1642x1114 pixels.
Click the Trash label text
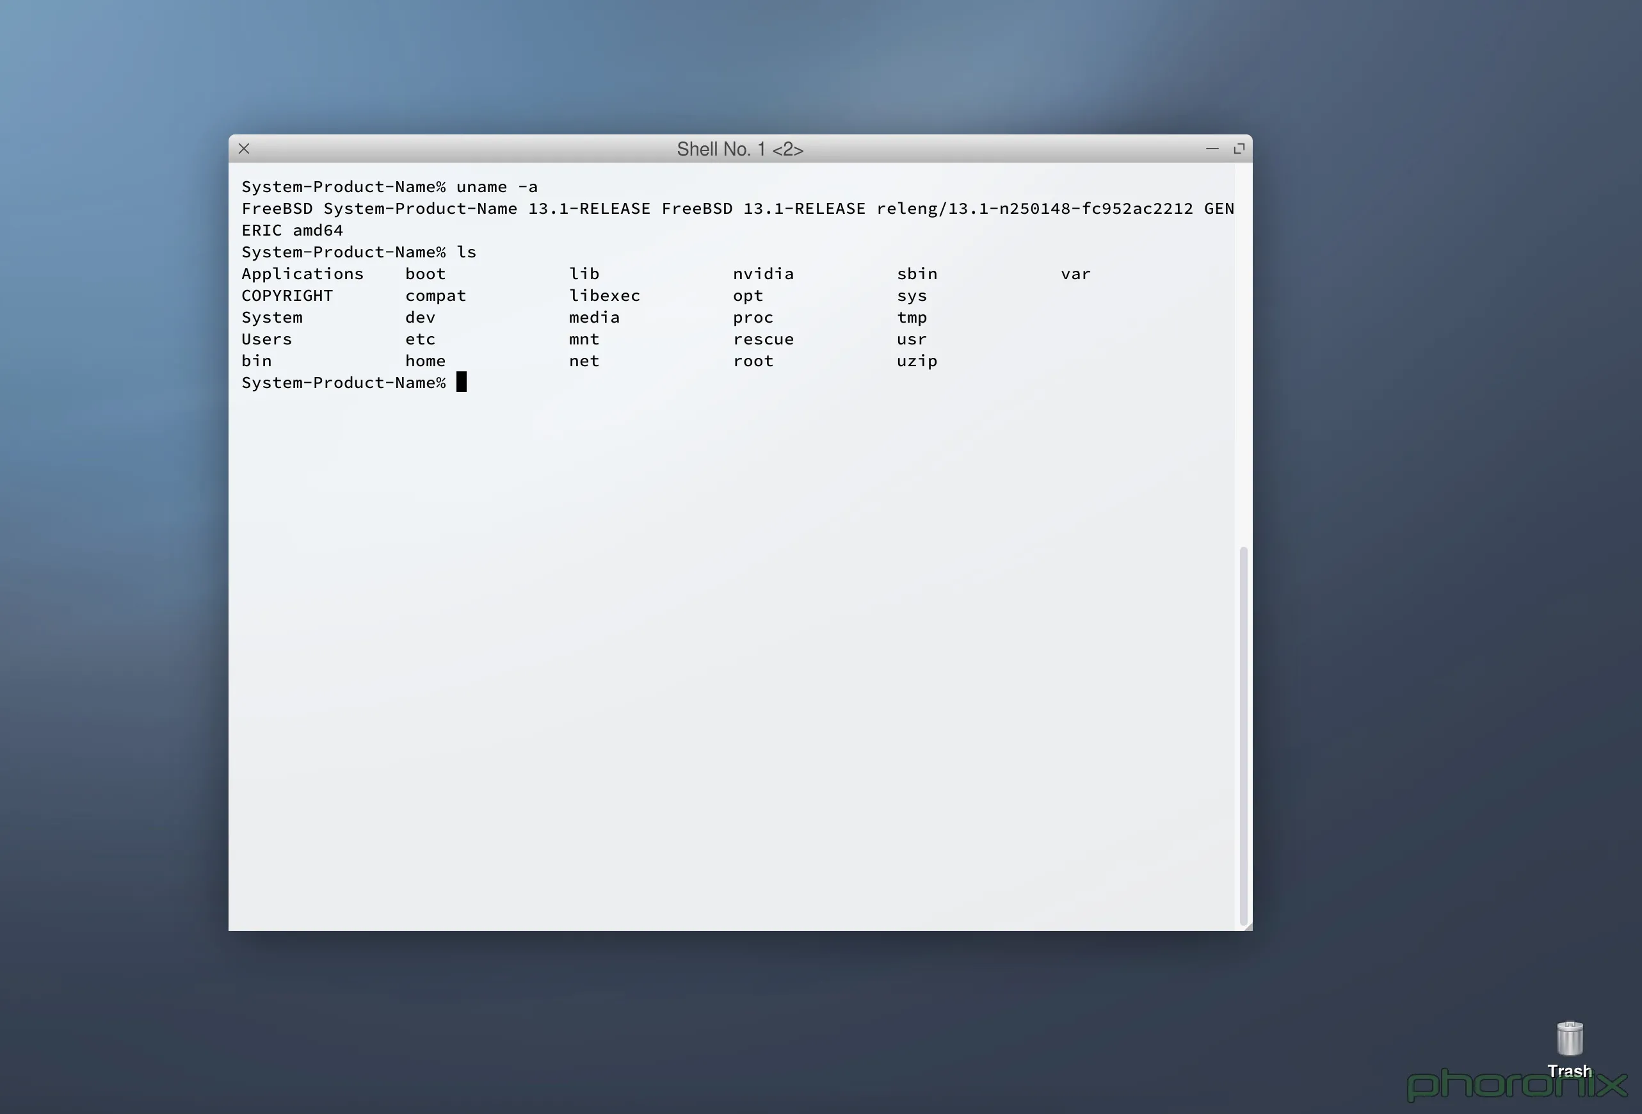[x=1570, y=1070]
